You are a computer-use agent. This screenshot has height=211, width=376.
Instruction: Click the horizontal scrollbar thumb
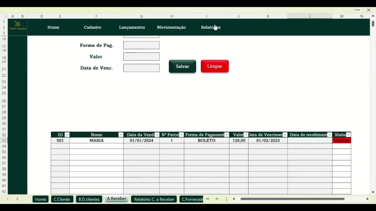coord(293,199)
